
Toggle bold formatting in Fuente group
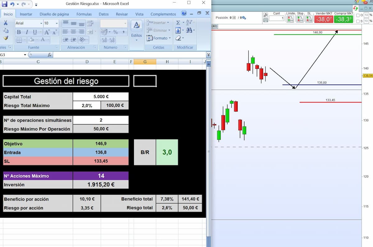(19, 32)
